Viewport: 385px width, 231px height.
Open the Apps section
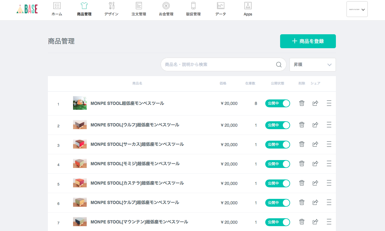248,9
